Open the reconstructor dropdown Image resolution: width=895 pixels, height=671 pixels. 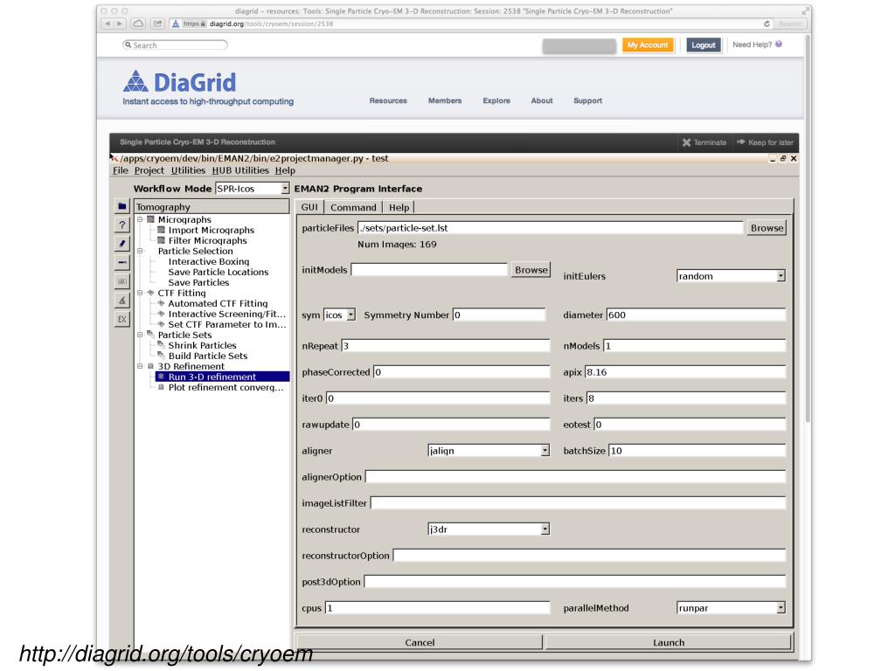[489, 529]
